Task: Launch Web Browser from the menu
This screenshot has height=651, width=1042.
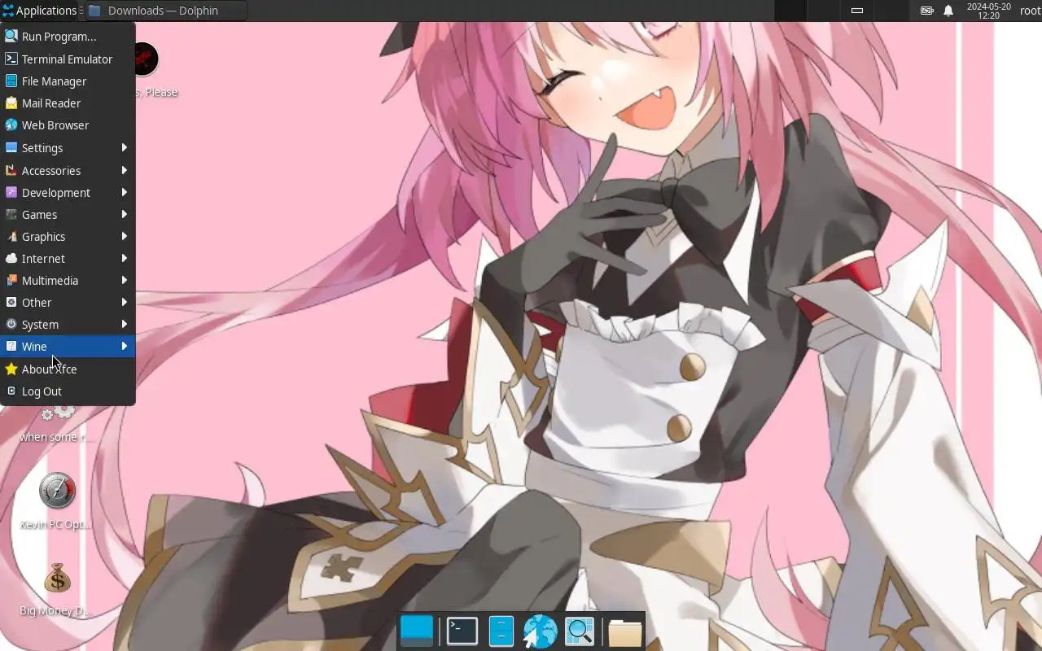Action: click(x=68, y=125)
